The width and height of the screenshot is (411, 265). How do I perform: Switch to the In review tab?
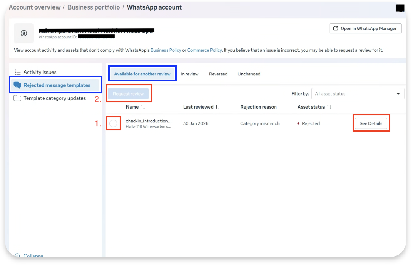pyautogui.click(x=190, y=74)
